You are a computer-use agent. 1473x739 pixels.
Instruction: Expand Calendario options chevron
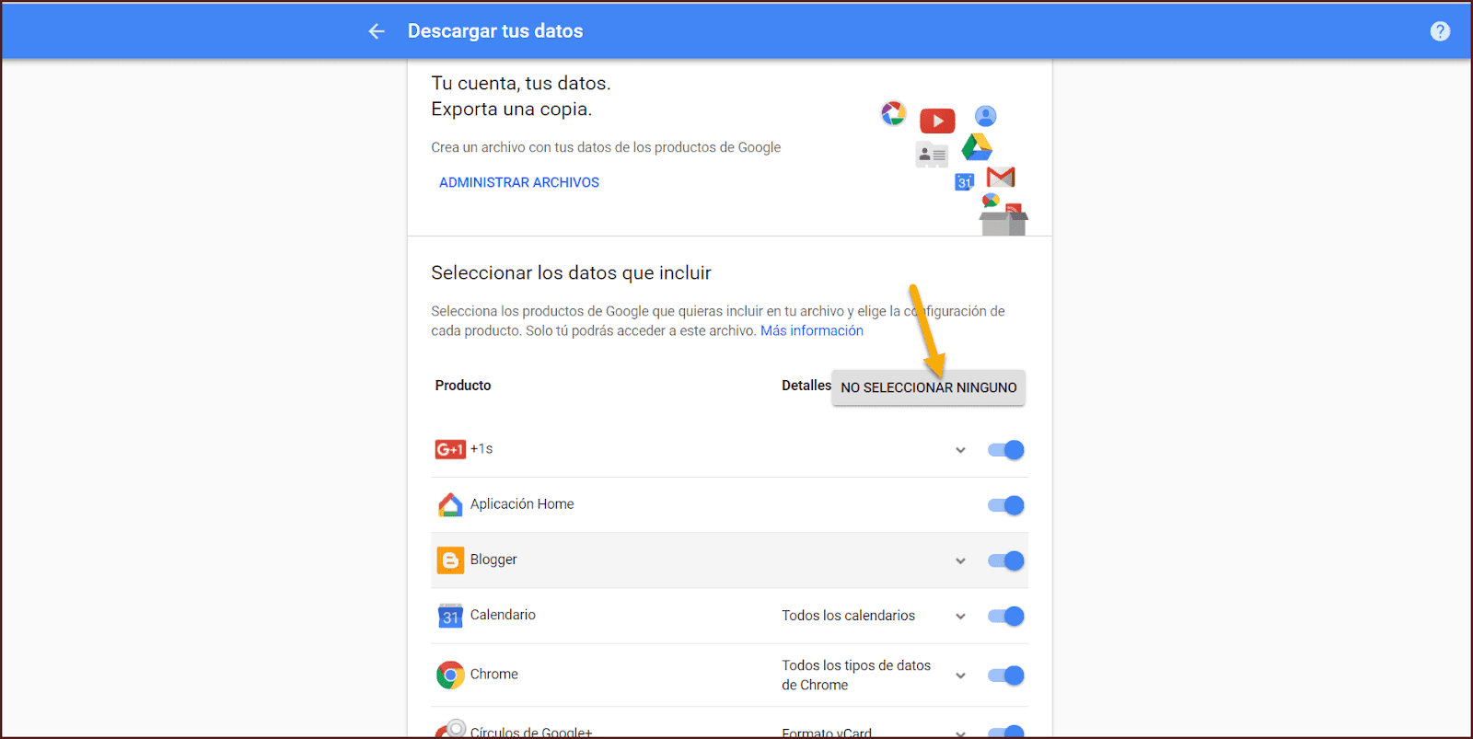coord(960,616)
